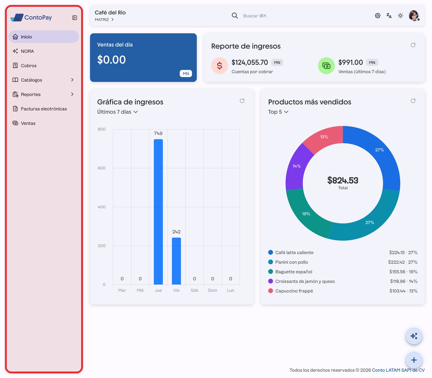Viewport: 432px width, 378px height.
Task: Click the Vie bar showing 242
Action: click(x=177, y=261)
